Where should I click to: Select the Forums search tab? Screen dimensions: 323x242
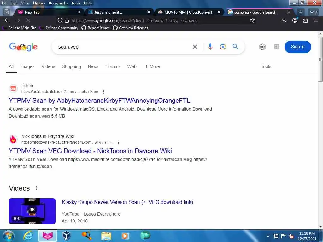click(x=113, y=66)
